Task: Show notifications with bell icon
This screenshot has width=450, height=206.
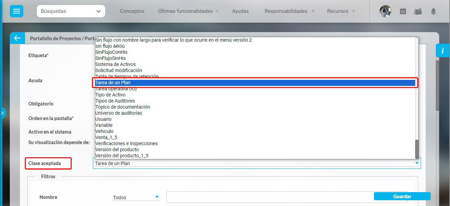Action: tap(433, 11)
